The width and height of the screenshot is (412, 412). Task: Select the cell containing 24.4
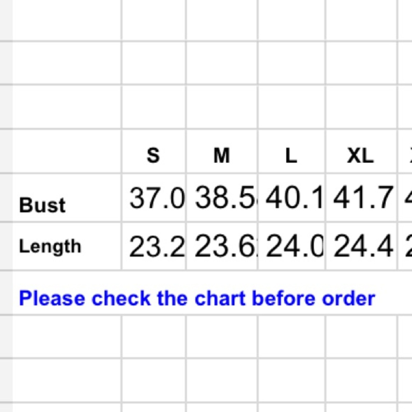click(x=362, y=246)
